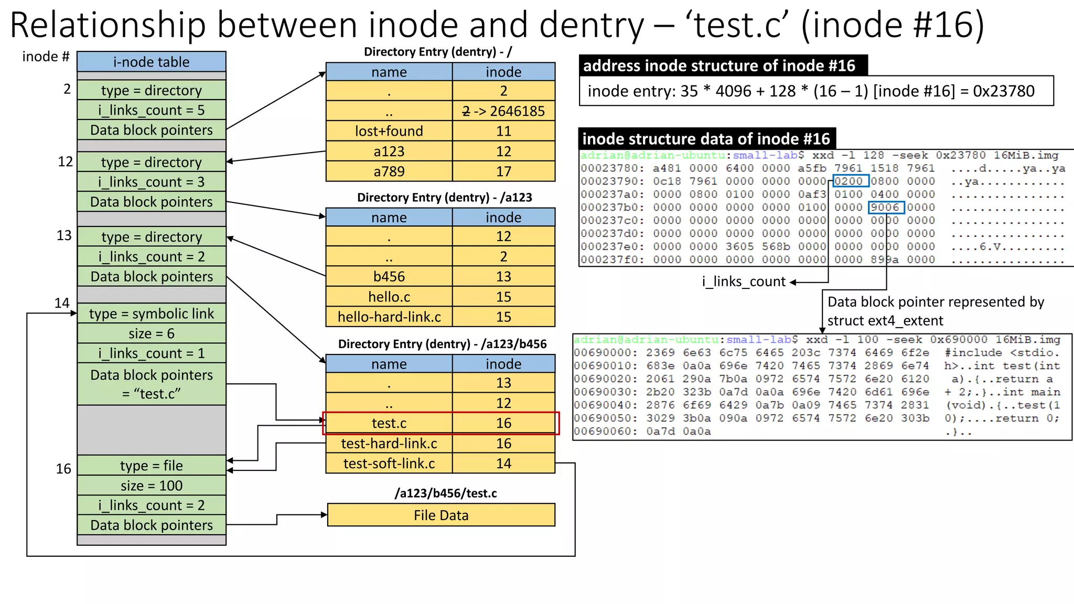Click the a789 entry in root dentry
Viewport: 1074px width, 604px height.
pyautogui.click(x=389, y=171)
